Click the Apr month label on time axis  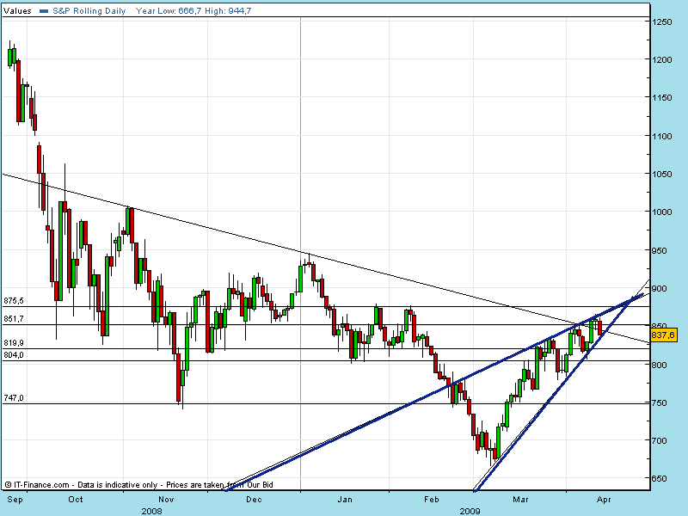click(x=605, y=500)
